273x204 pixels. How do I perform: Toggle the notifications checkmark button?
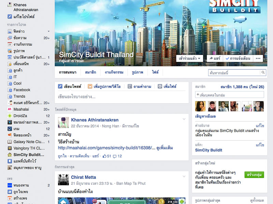point(238,58)
